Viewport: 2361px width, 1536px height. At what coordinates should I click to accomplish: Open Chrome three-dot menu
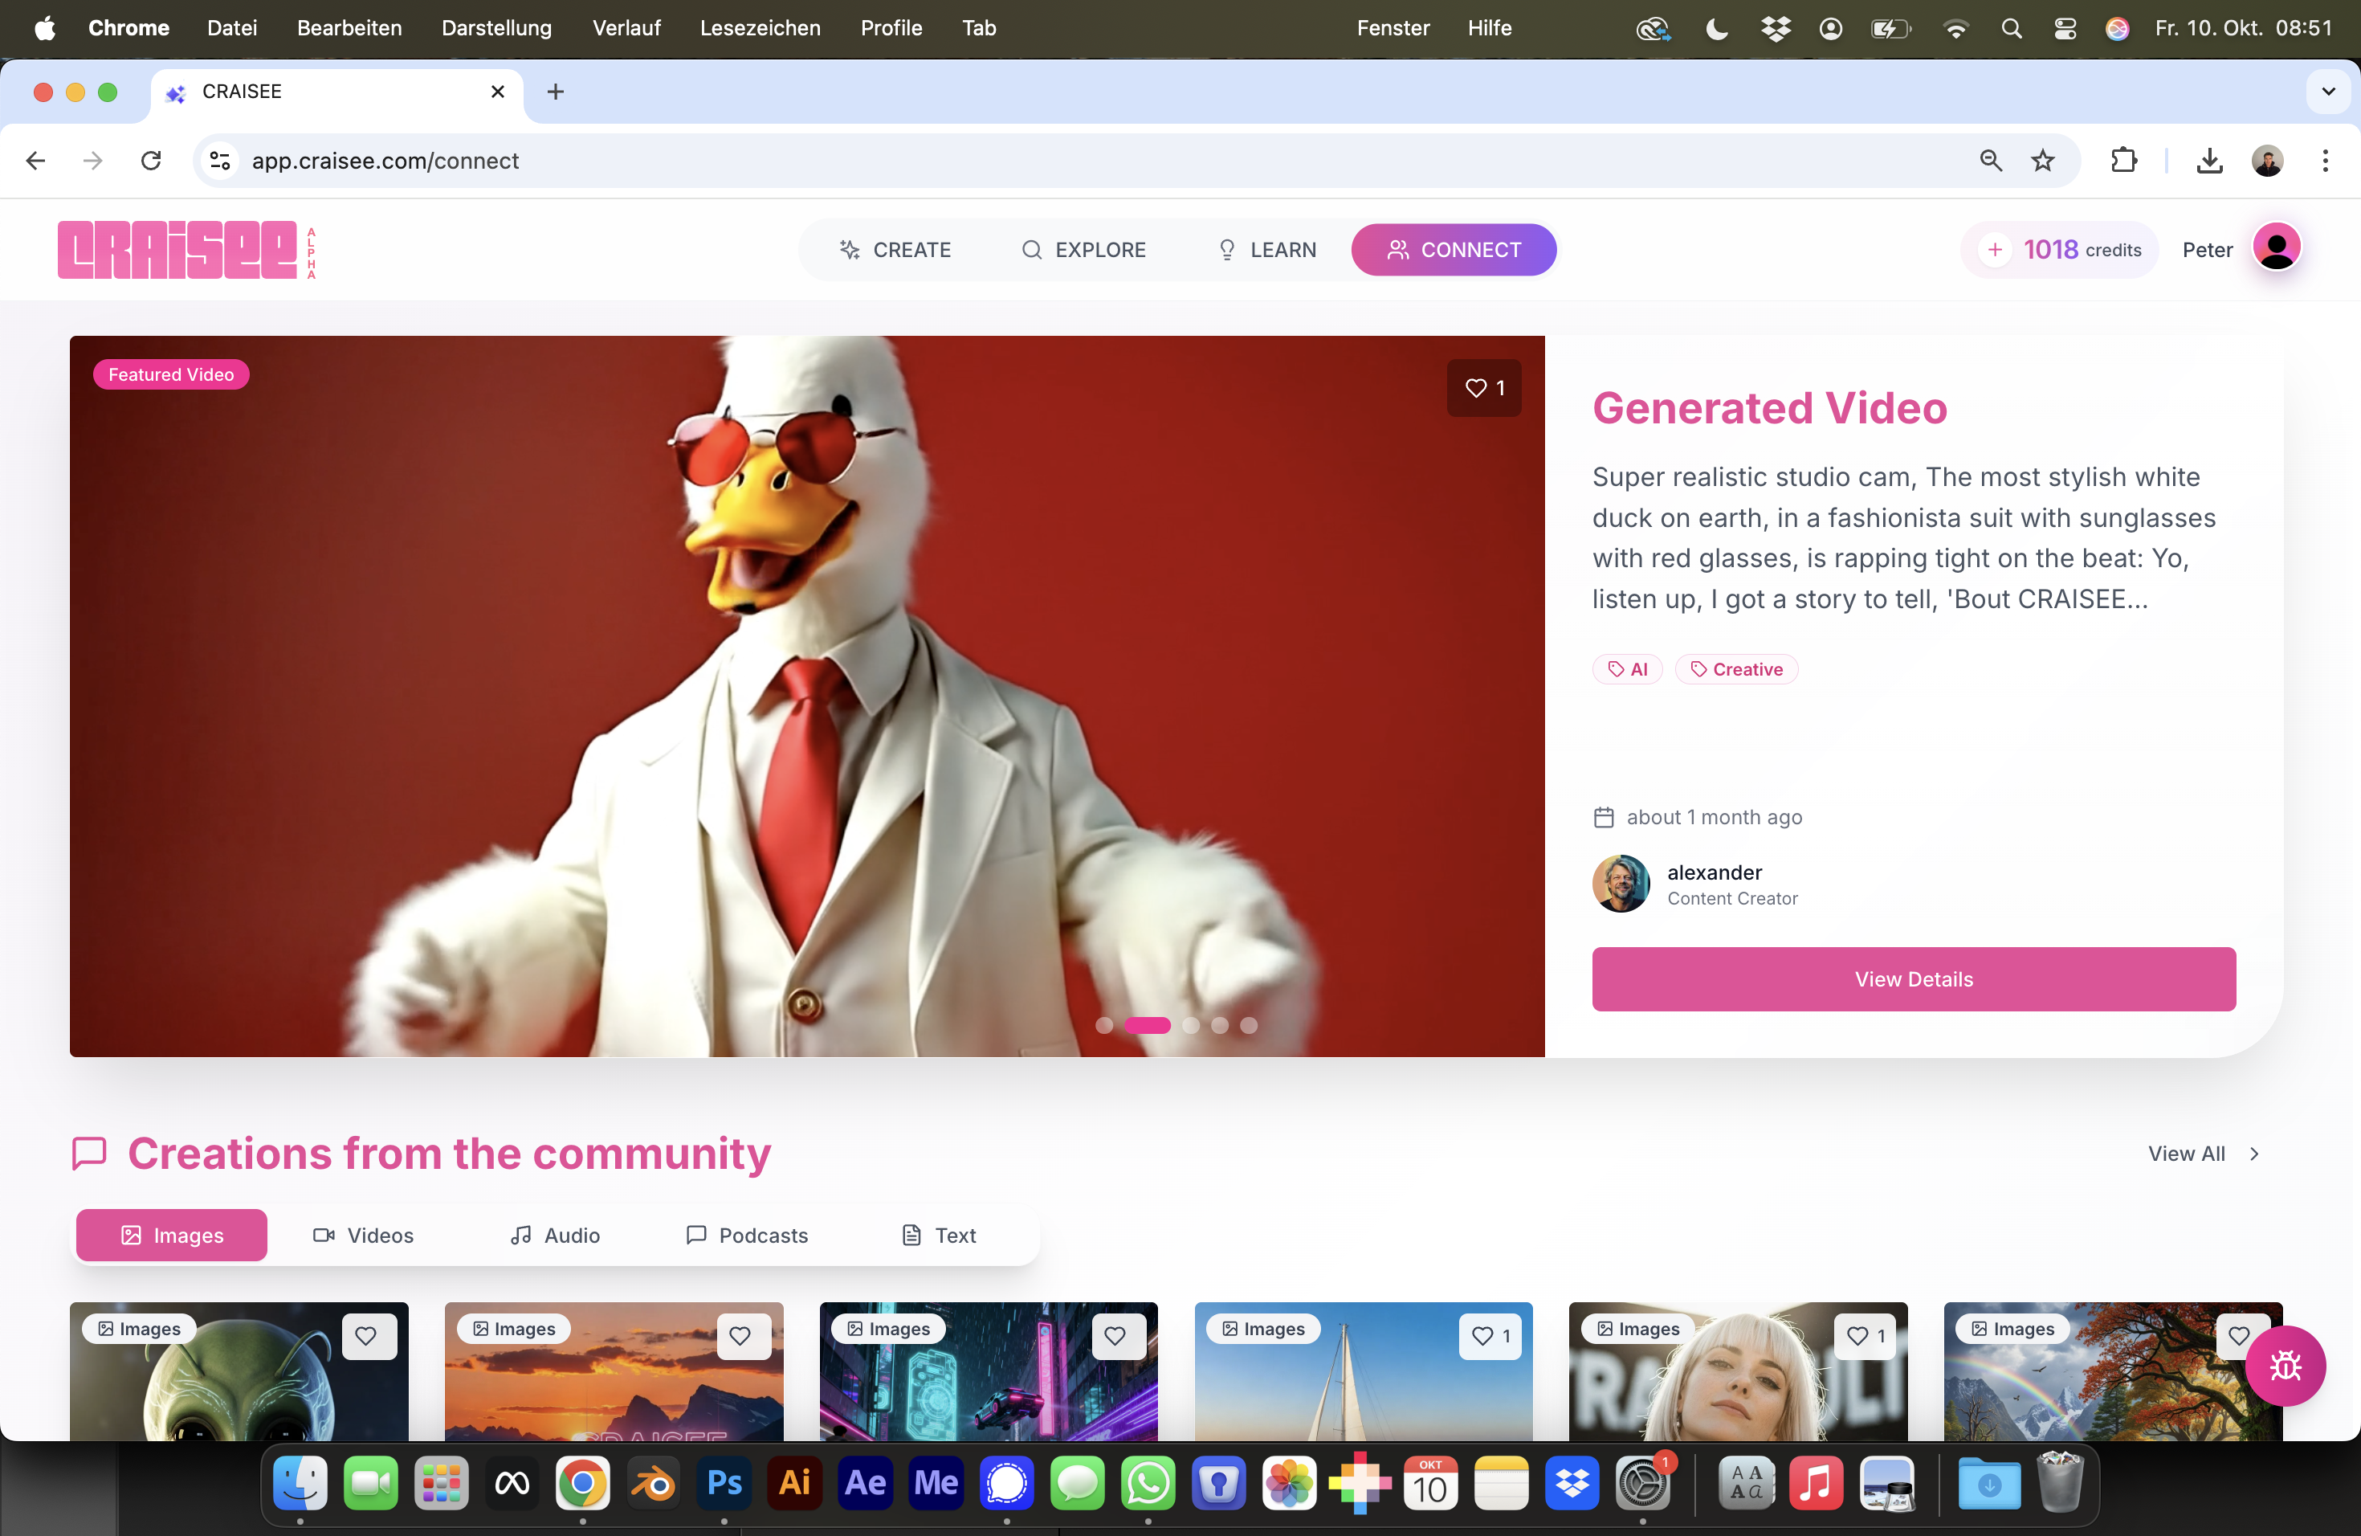tap(2326, 161)
